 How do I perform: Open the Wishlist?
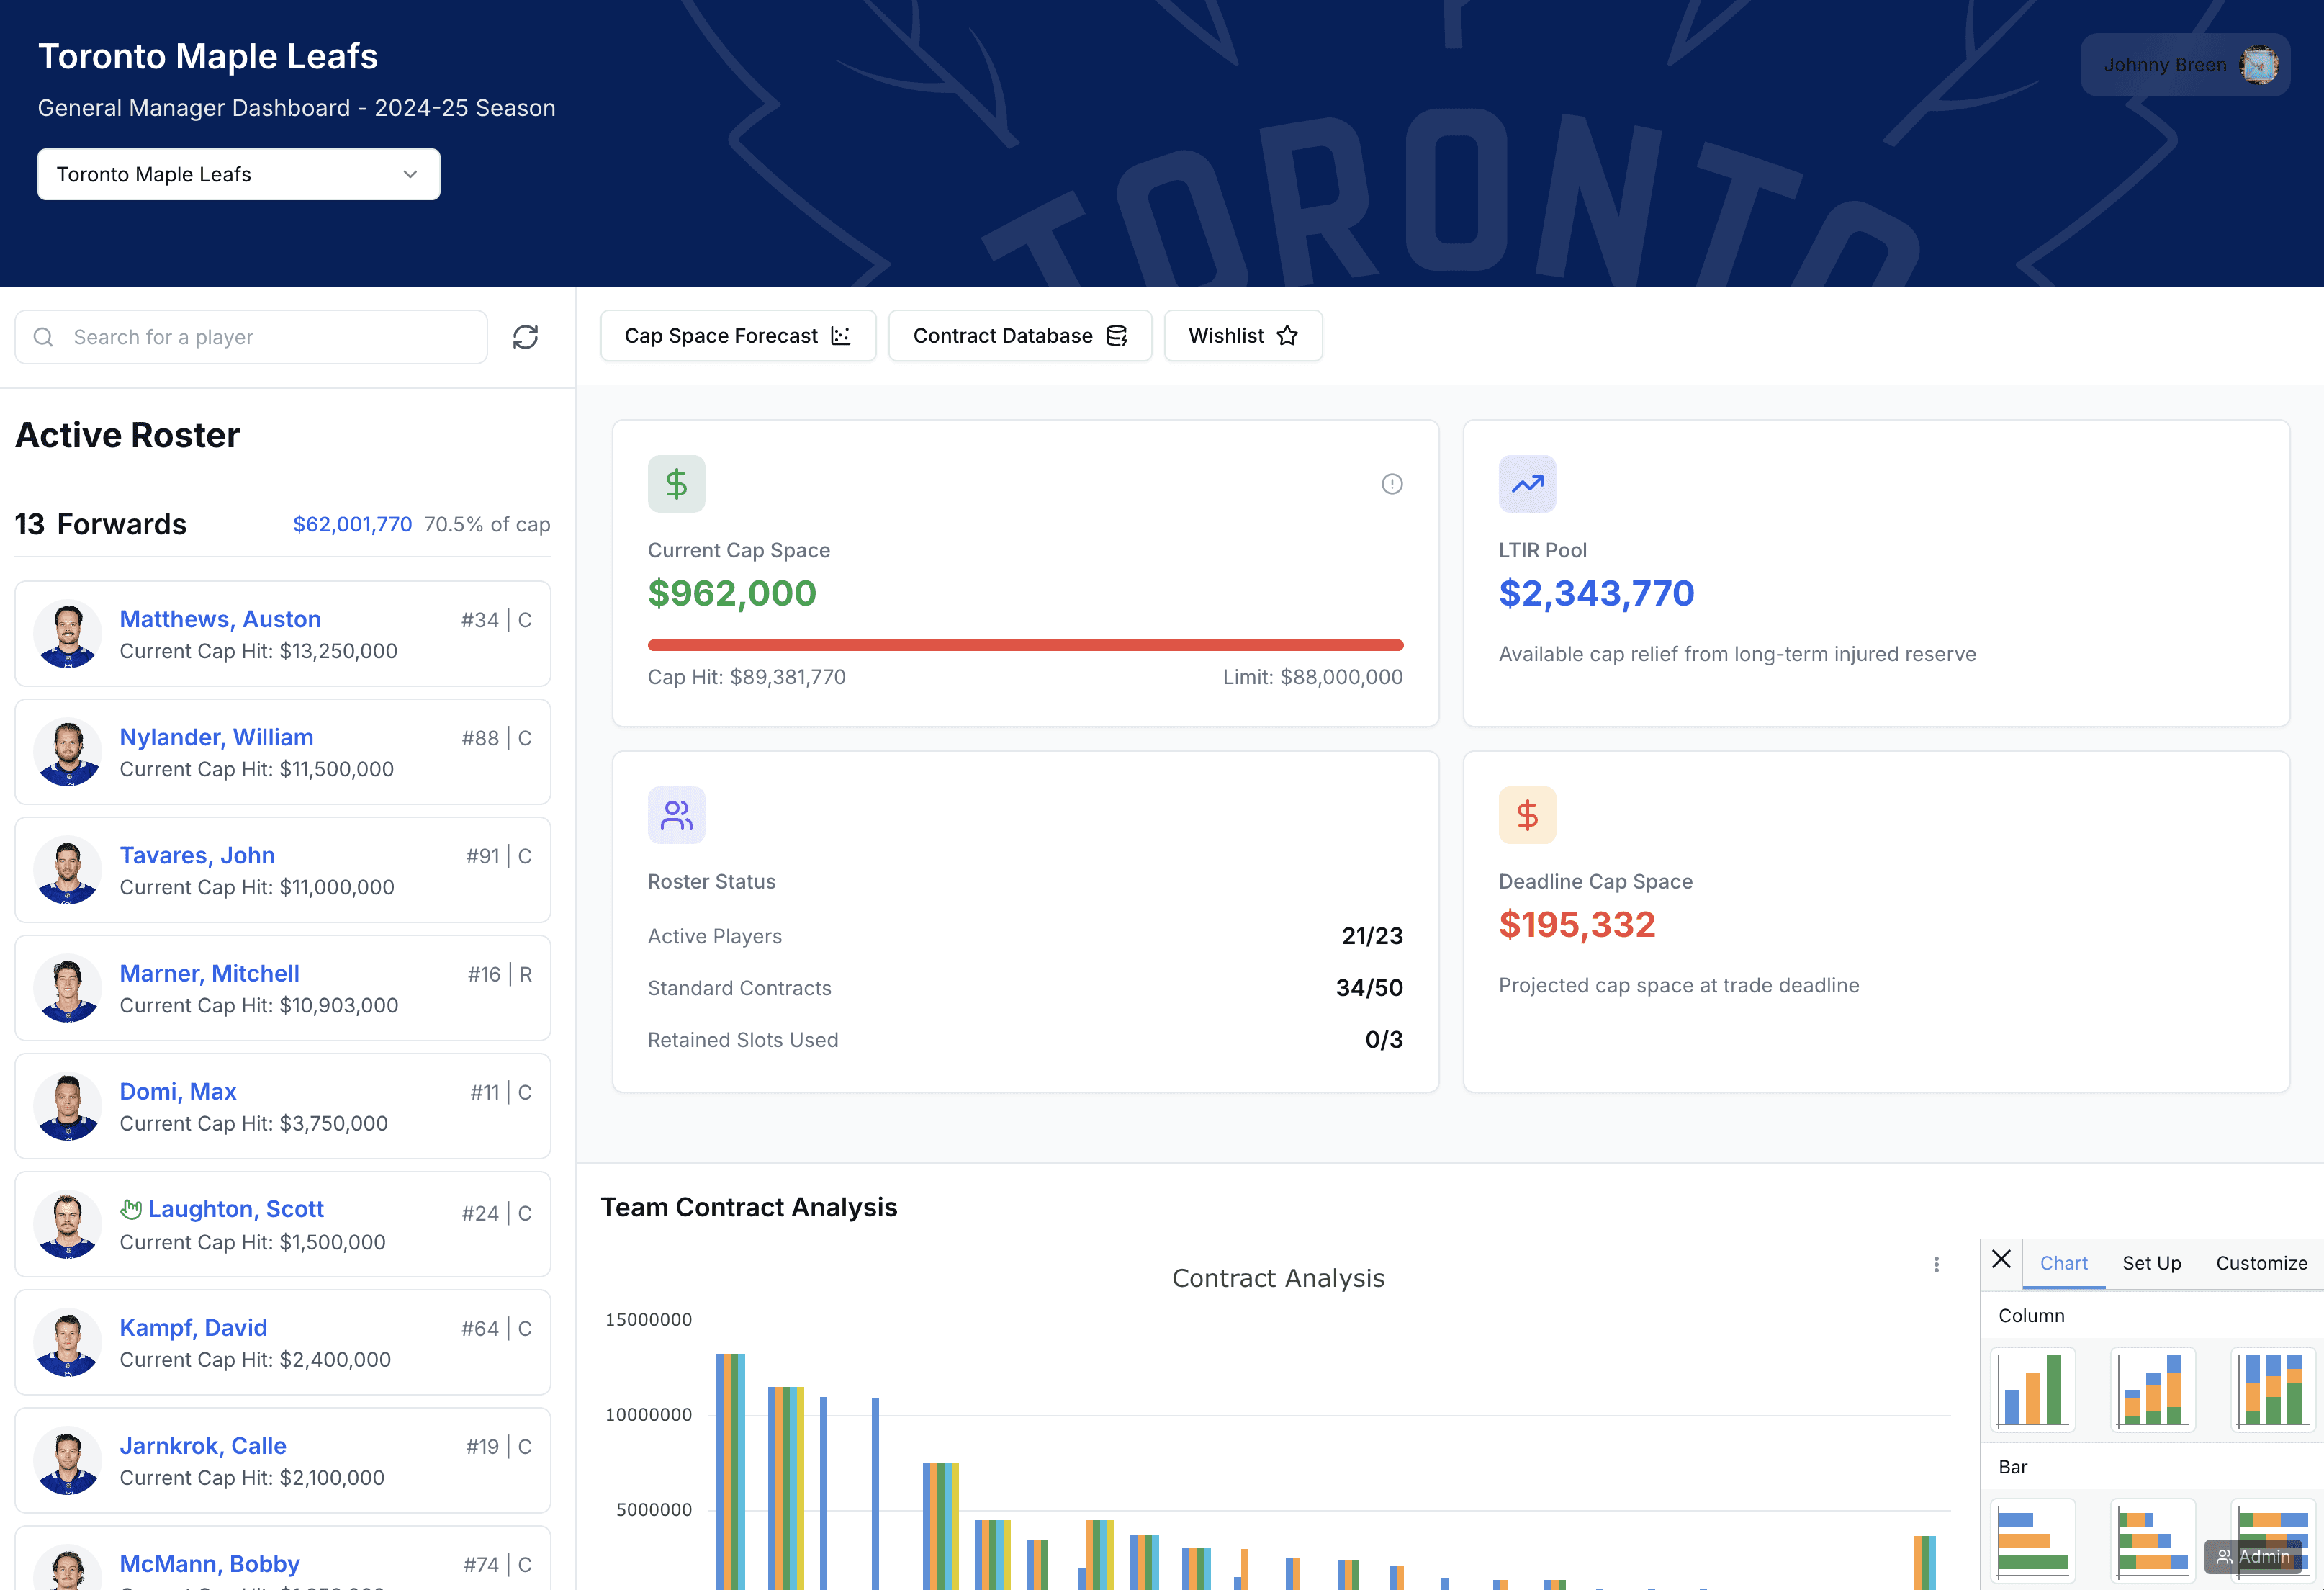pos(1243,336)
